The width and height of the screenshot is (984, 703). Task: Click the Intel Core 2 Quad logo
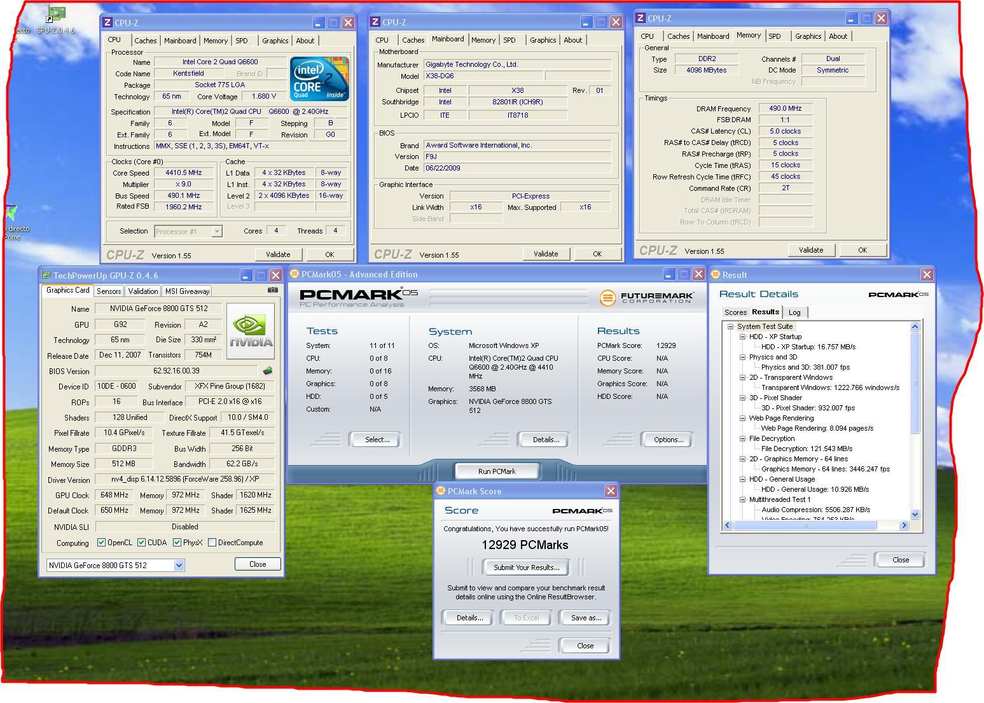tap(319, 79)
